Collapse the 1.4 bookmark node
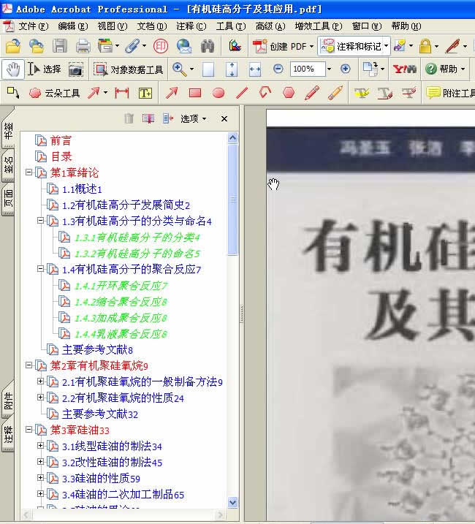This screenshot has height=524, width=475. click(40, 269)
